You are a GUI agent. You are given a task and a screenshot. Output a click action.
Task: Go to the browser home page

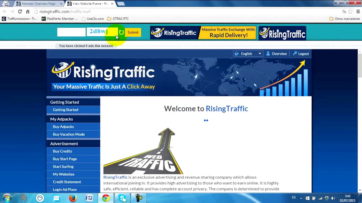[x=28, y=12]
